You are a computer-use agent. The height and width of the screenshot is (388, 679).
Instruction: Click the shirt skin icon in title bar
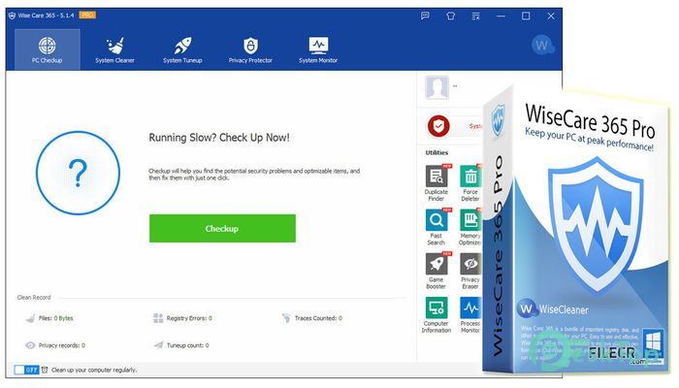pos(450,16)
